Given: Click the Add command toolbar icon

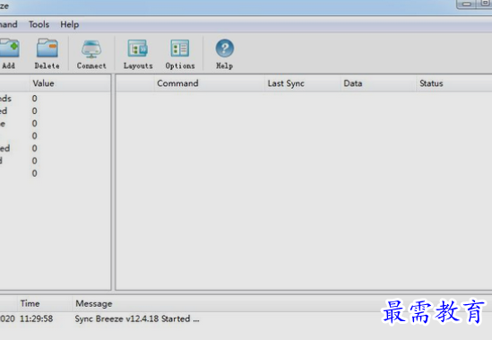Looking at the screenshot, I should point(10,48).
